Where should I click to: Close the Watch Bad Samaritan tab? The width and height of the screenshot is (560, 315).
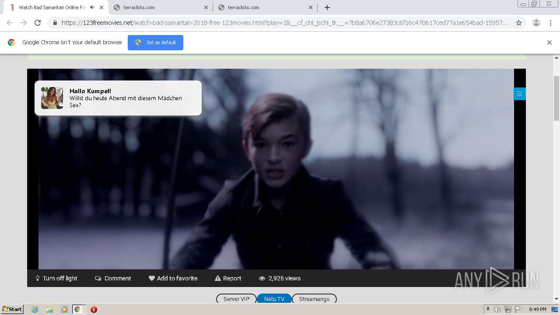tap(101, 7)
